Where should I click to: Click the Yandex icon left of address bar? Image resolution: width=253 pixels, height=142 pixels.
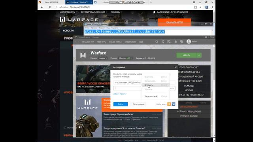coord(50,7)
